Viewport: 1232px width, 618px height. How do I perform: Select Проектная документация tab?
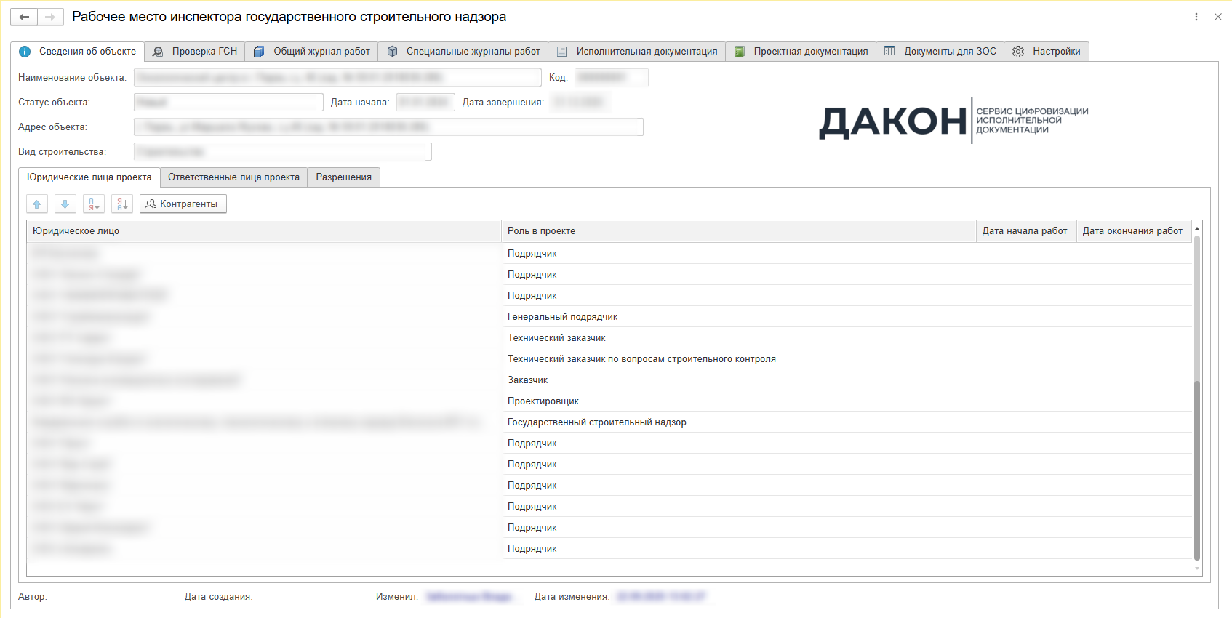pos(801,52)
